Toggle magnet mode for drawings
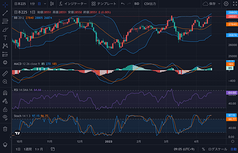The height and width of the screenshot is (153, 238). pyautogui.click(x=5, y=93)
